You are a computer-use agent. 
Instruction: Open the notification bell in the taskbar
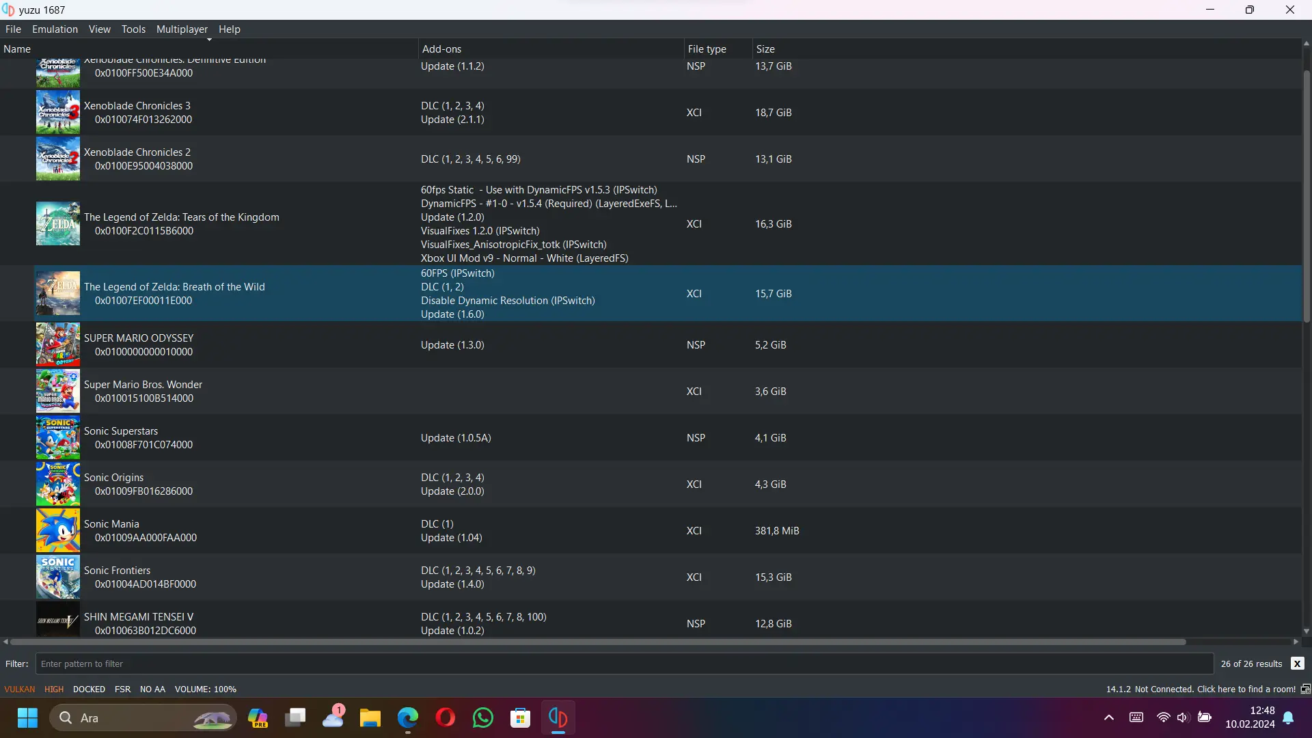coord(1288,717)
